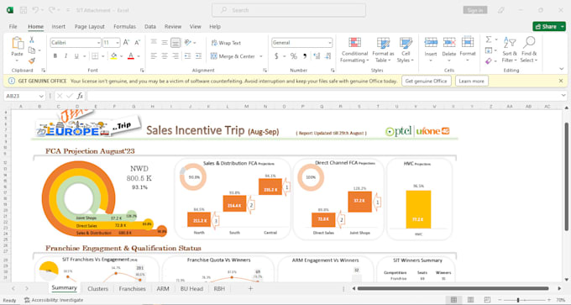Click the Top Align icon
This screenshot has width=571, height=305.
tap(154, 43)
